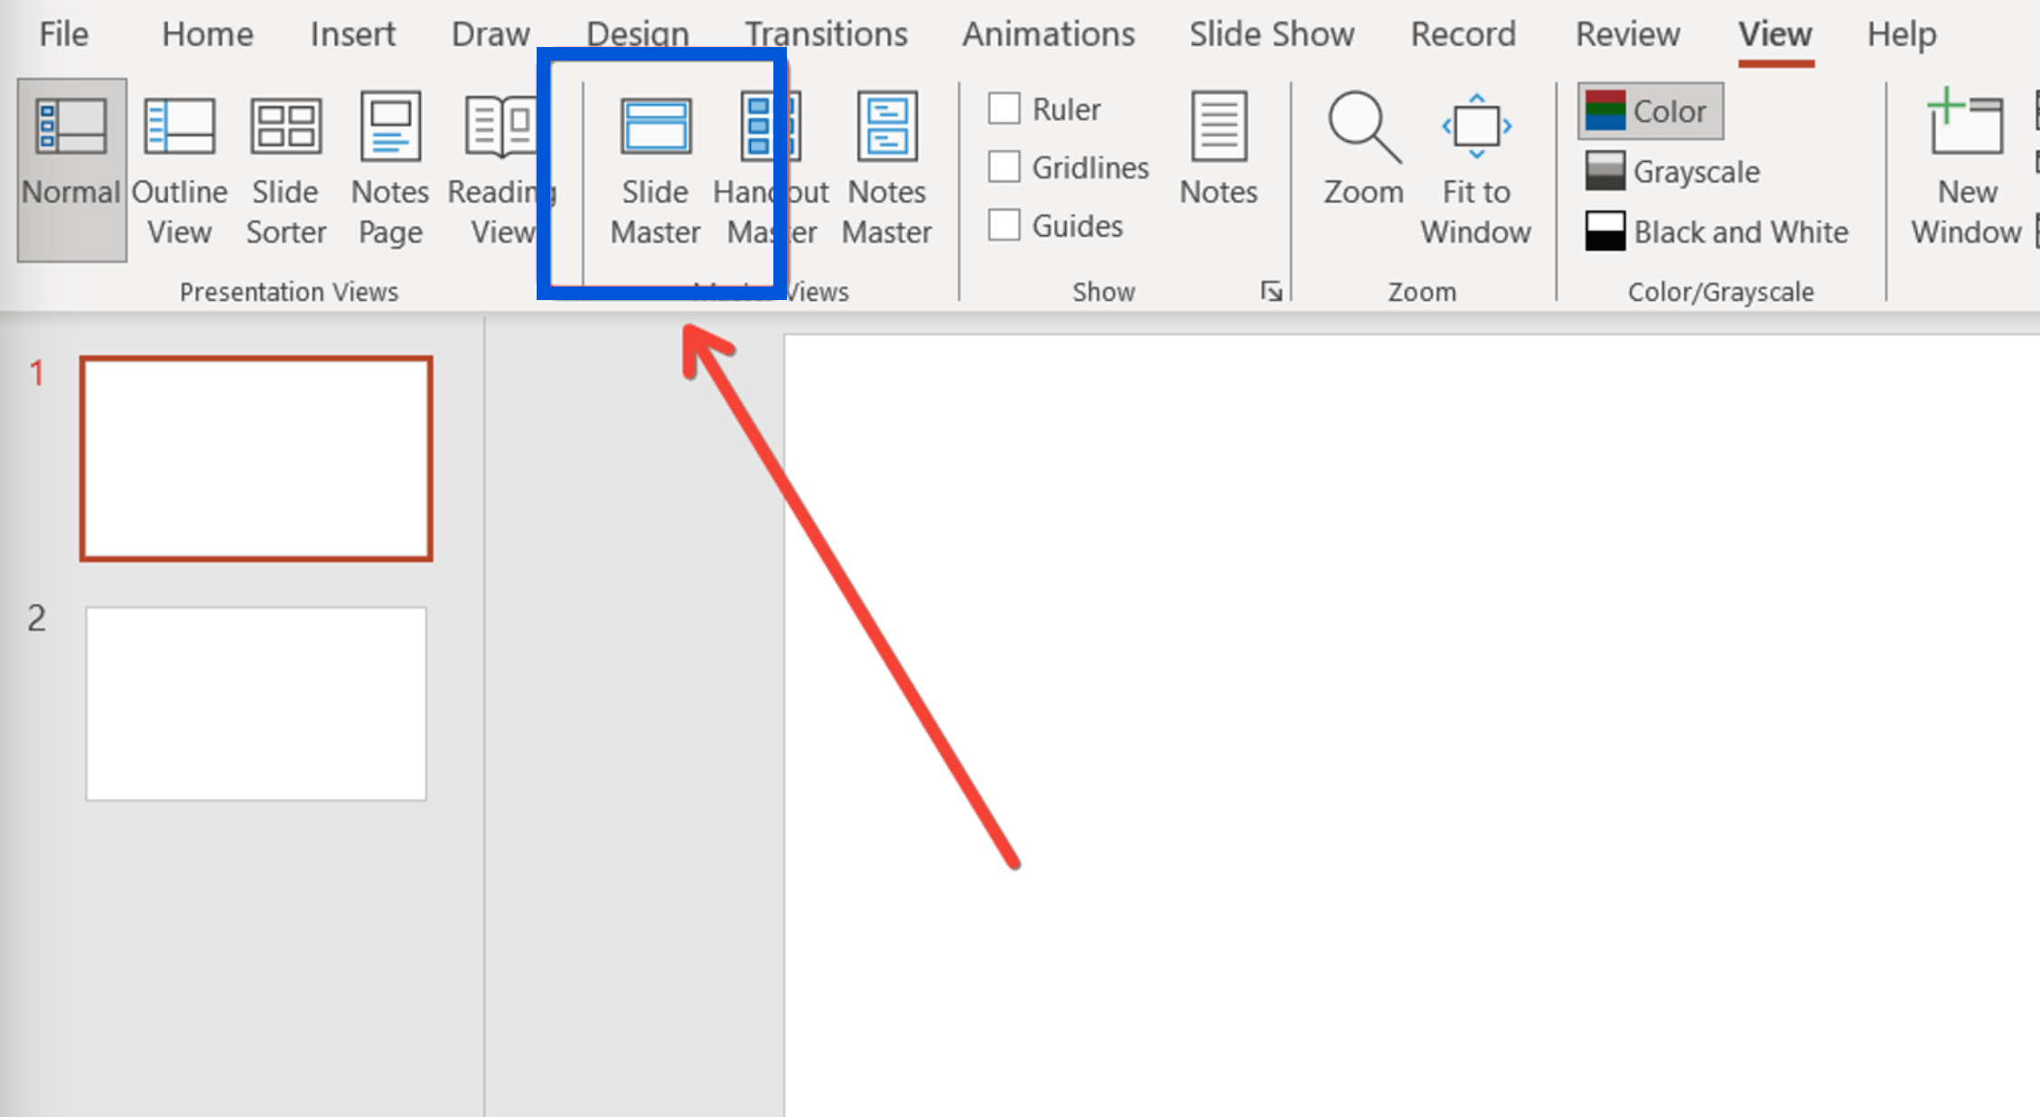The image size is (2040, 1117).
Task: Open the Transitions tab
Action: click(826, 34)
